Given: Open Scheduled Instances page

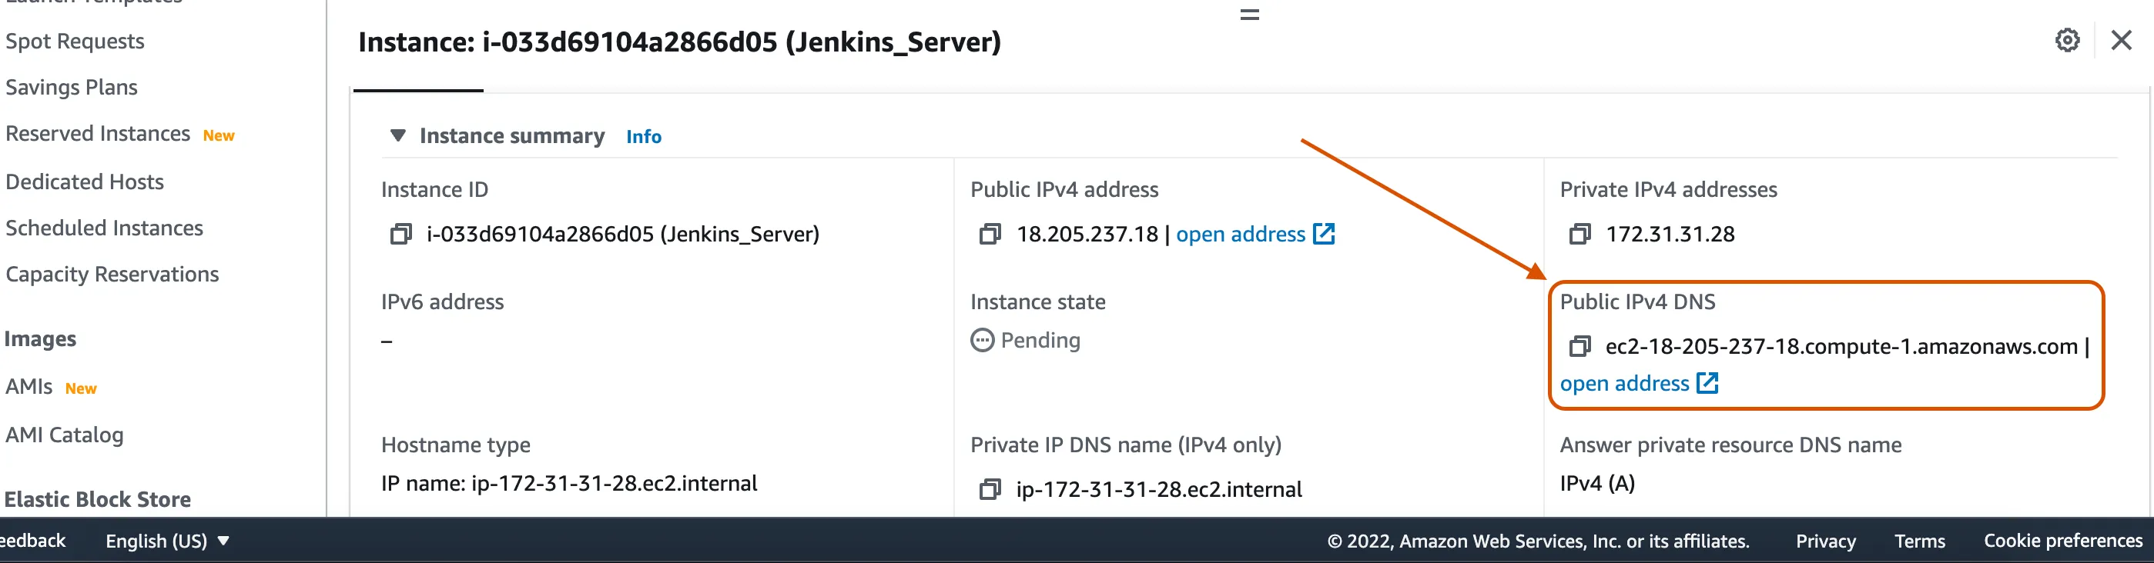Looking at the screenshot, I should [104, 228].
